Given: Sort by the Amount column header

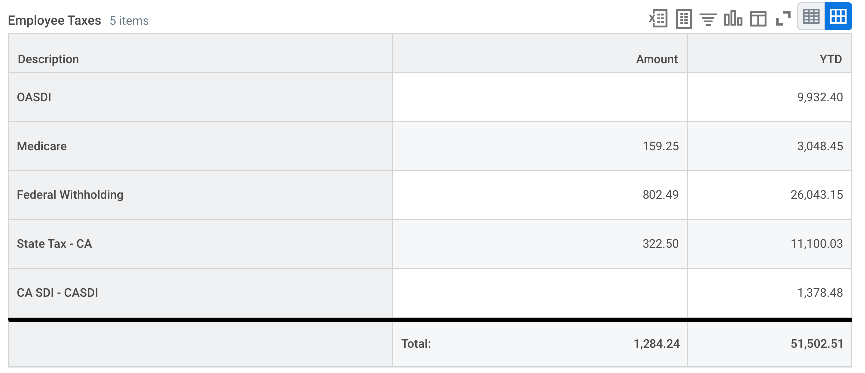Looking at the screenshot, I should coord(656,59).
